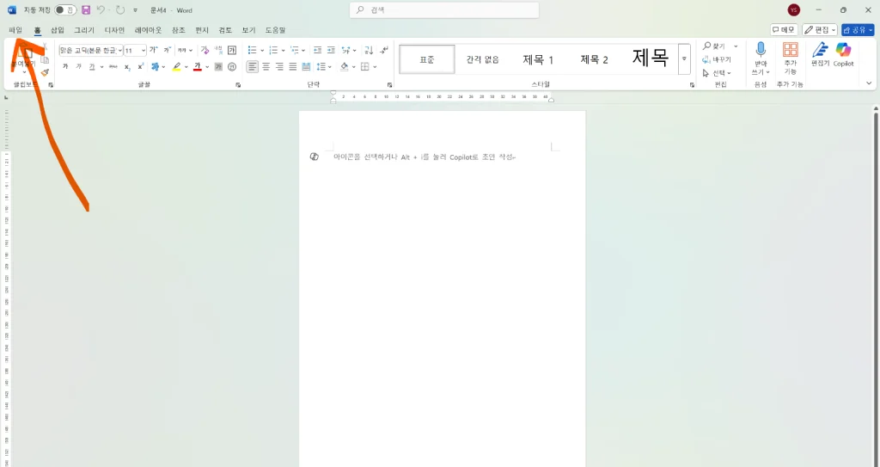Click the Copilot draft icon in document
Screen dimensions: 880x467
[x=315, y=157]
